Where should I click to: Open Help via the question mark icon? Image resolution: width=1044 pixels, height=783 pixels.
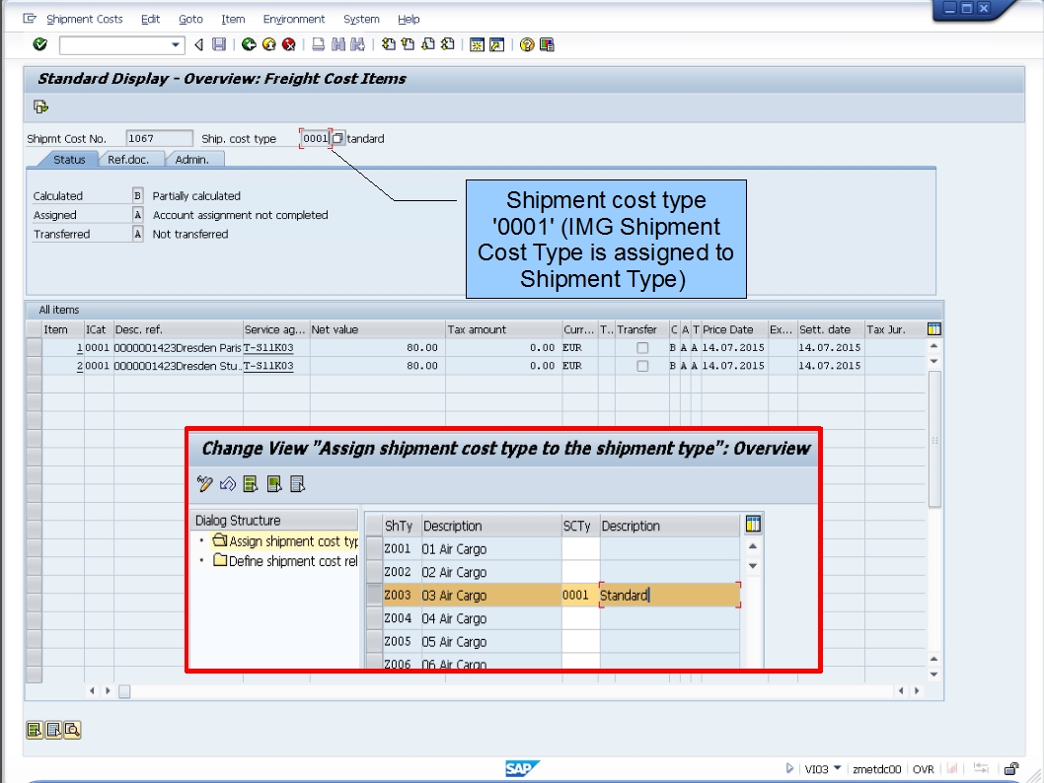(x=525, y=44)
